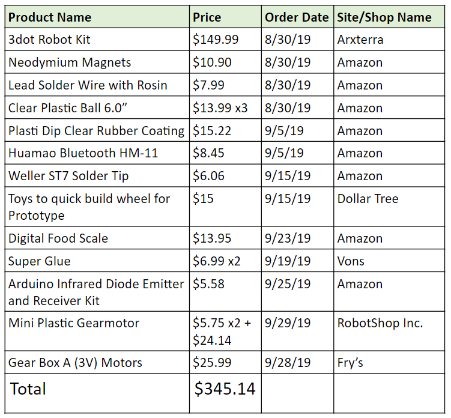Click the Weller ST7 Solder Tip cell
The width and height of the screenshot is (451, 418).
97,176
